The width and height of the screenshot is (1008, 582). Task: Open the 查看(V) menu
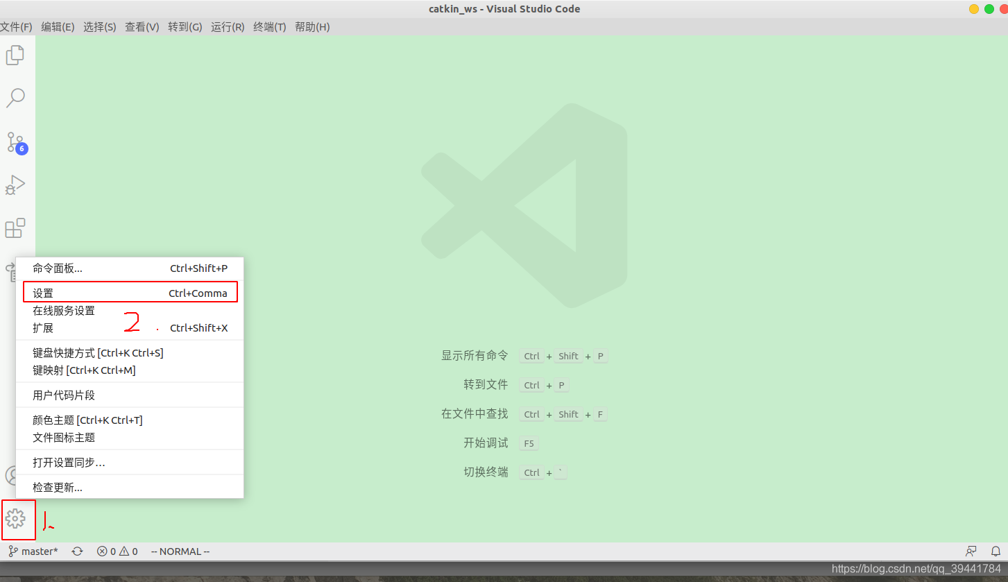point(142,27)
